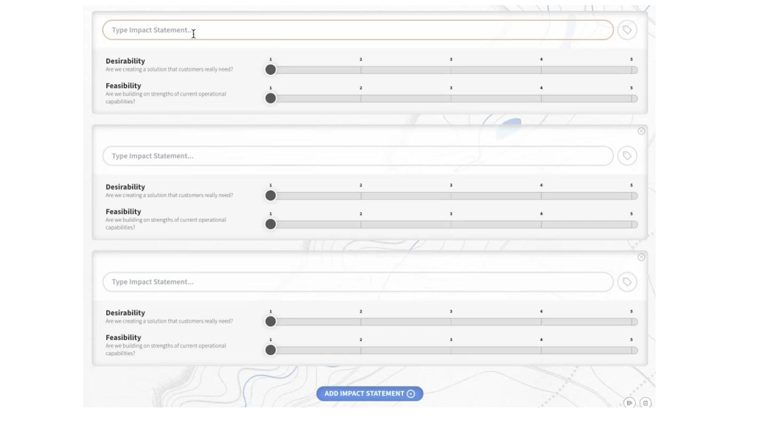Set second card Feasibility slider to 2
Viewport: 761px width, 428px height.
(x=361, y=224)
